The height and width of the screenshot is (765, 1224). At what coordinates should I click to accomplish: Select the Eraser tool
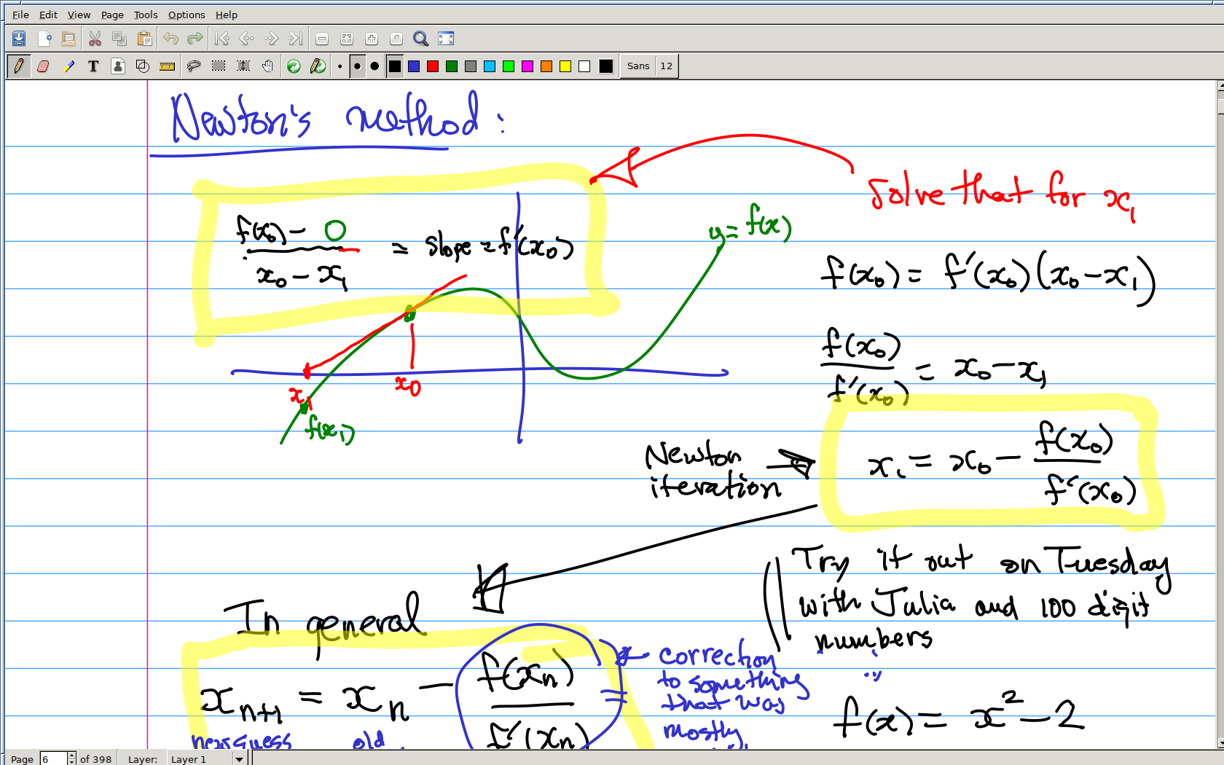[x=43, y=66]
